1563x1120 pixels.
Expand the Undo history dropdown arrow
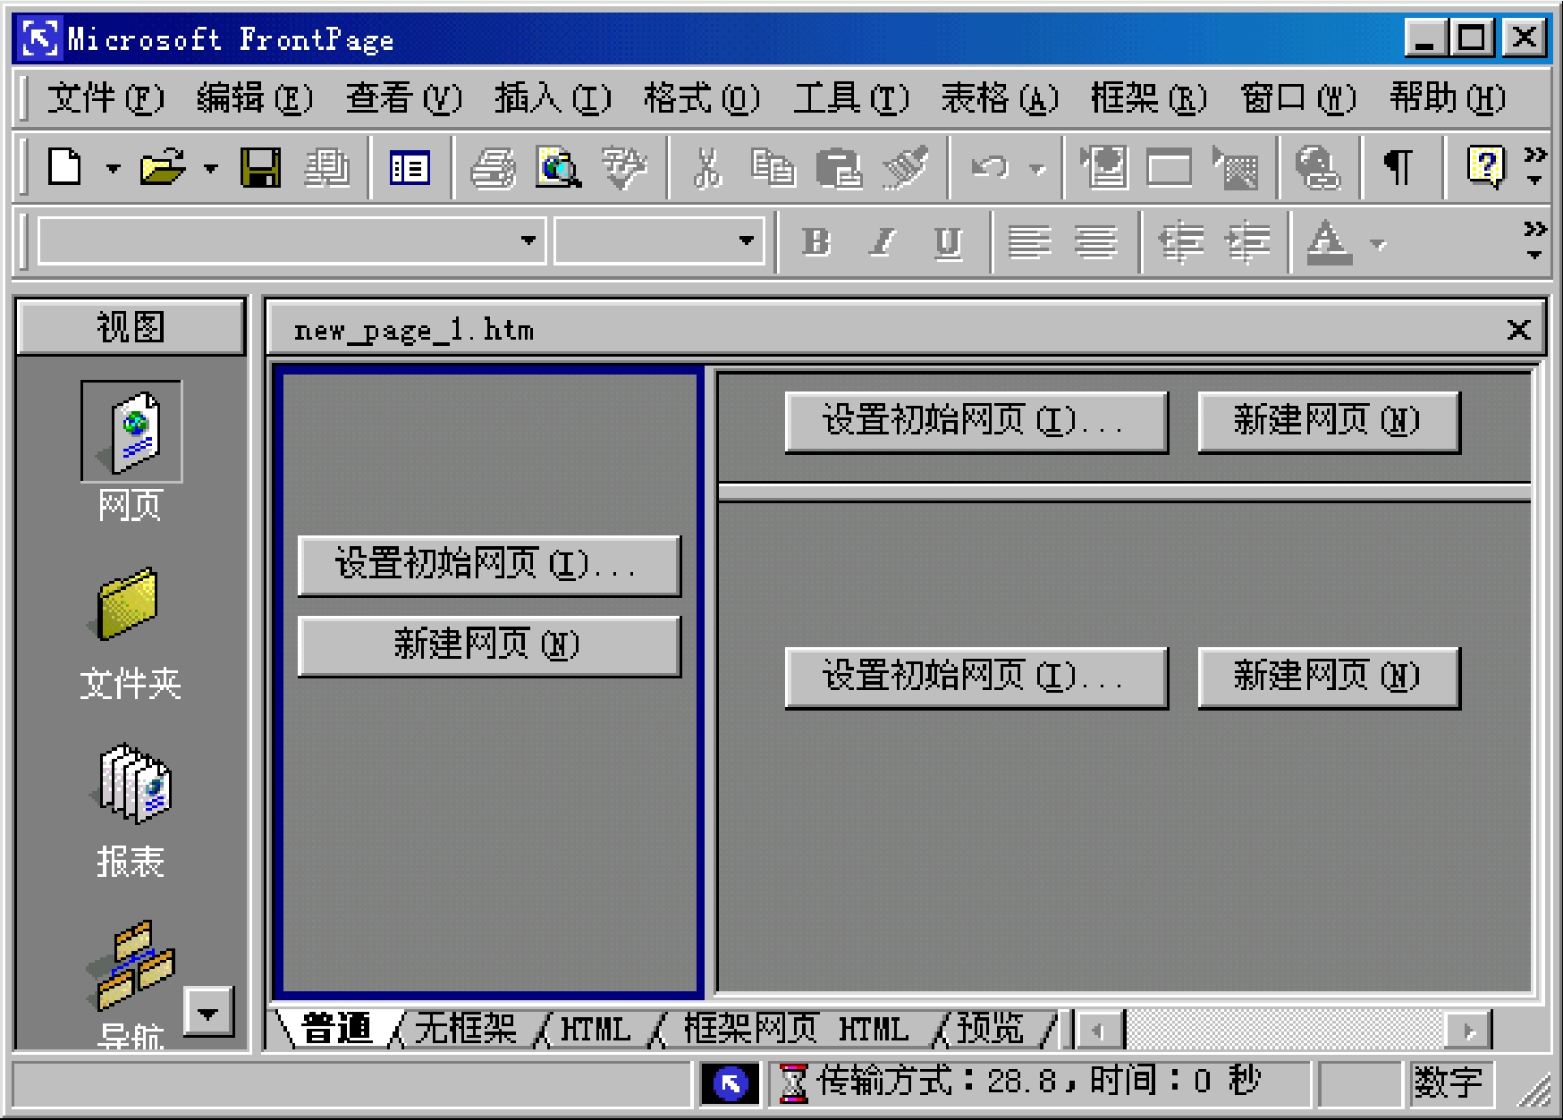point(1037,167)
